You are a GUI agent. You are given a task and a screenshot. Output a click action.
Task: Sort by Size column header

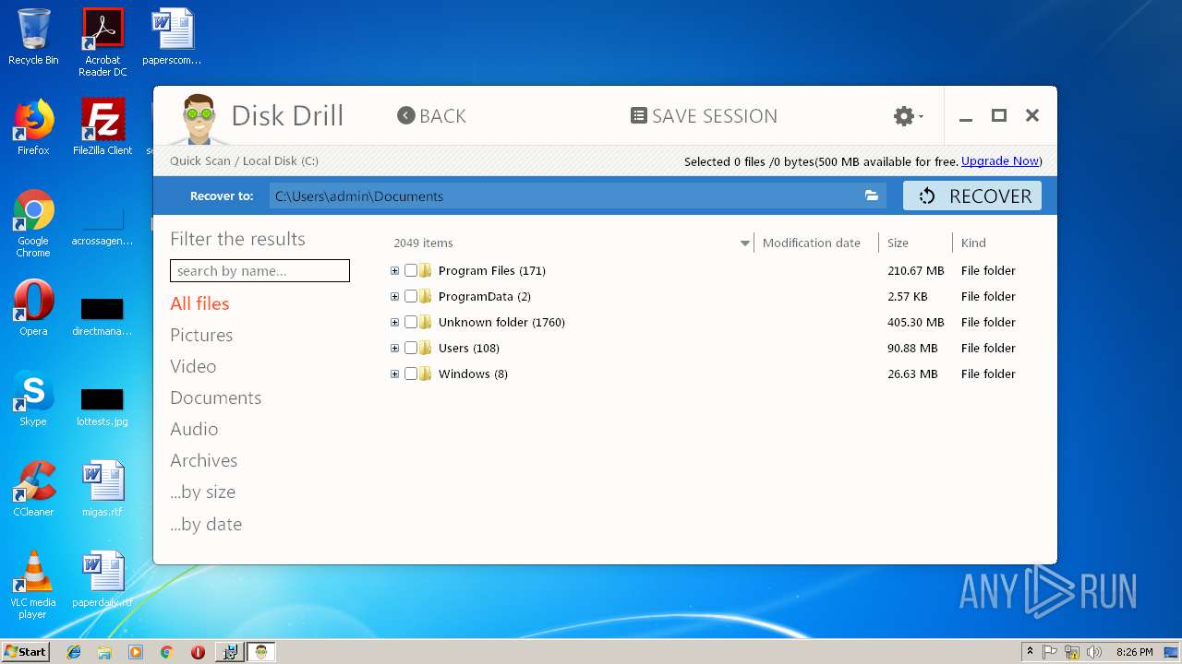(898, 243)
